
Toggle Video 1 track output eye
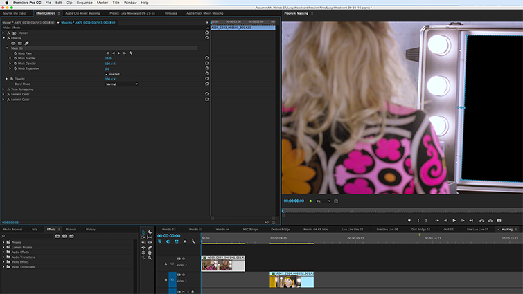tap(184, 275)
